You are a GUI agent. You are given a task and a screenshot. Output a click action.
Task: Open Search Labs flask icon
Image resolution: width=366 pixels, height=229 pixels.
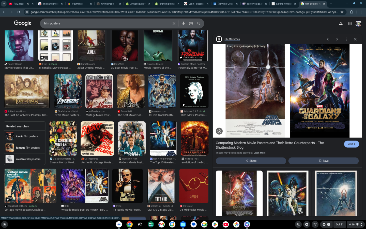pos(341,23)
